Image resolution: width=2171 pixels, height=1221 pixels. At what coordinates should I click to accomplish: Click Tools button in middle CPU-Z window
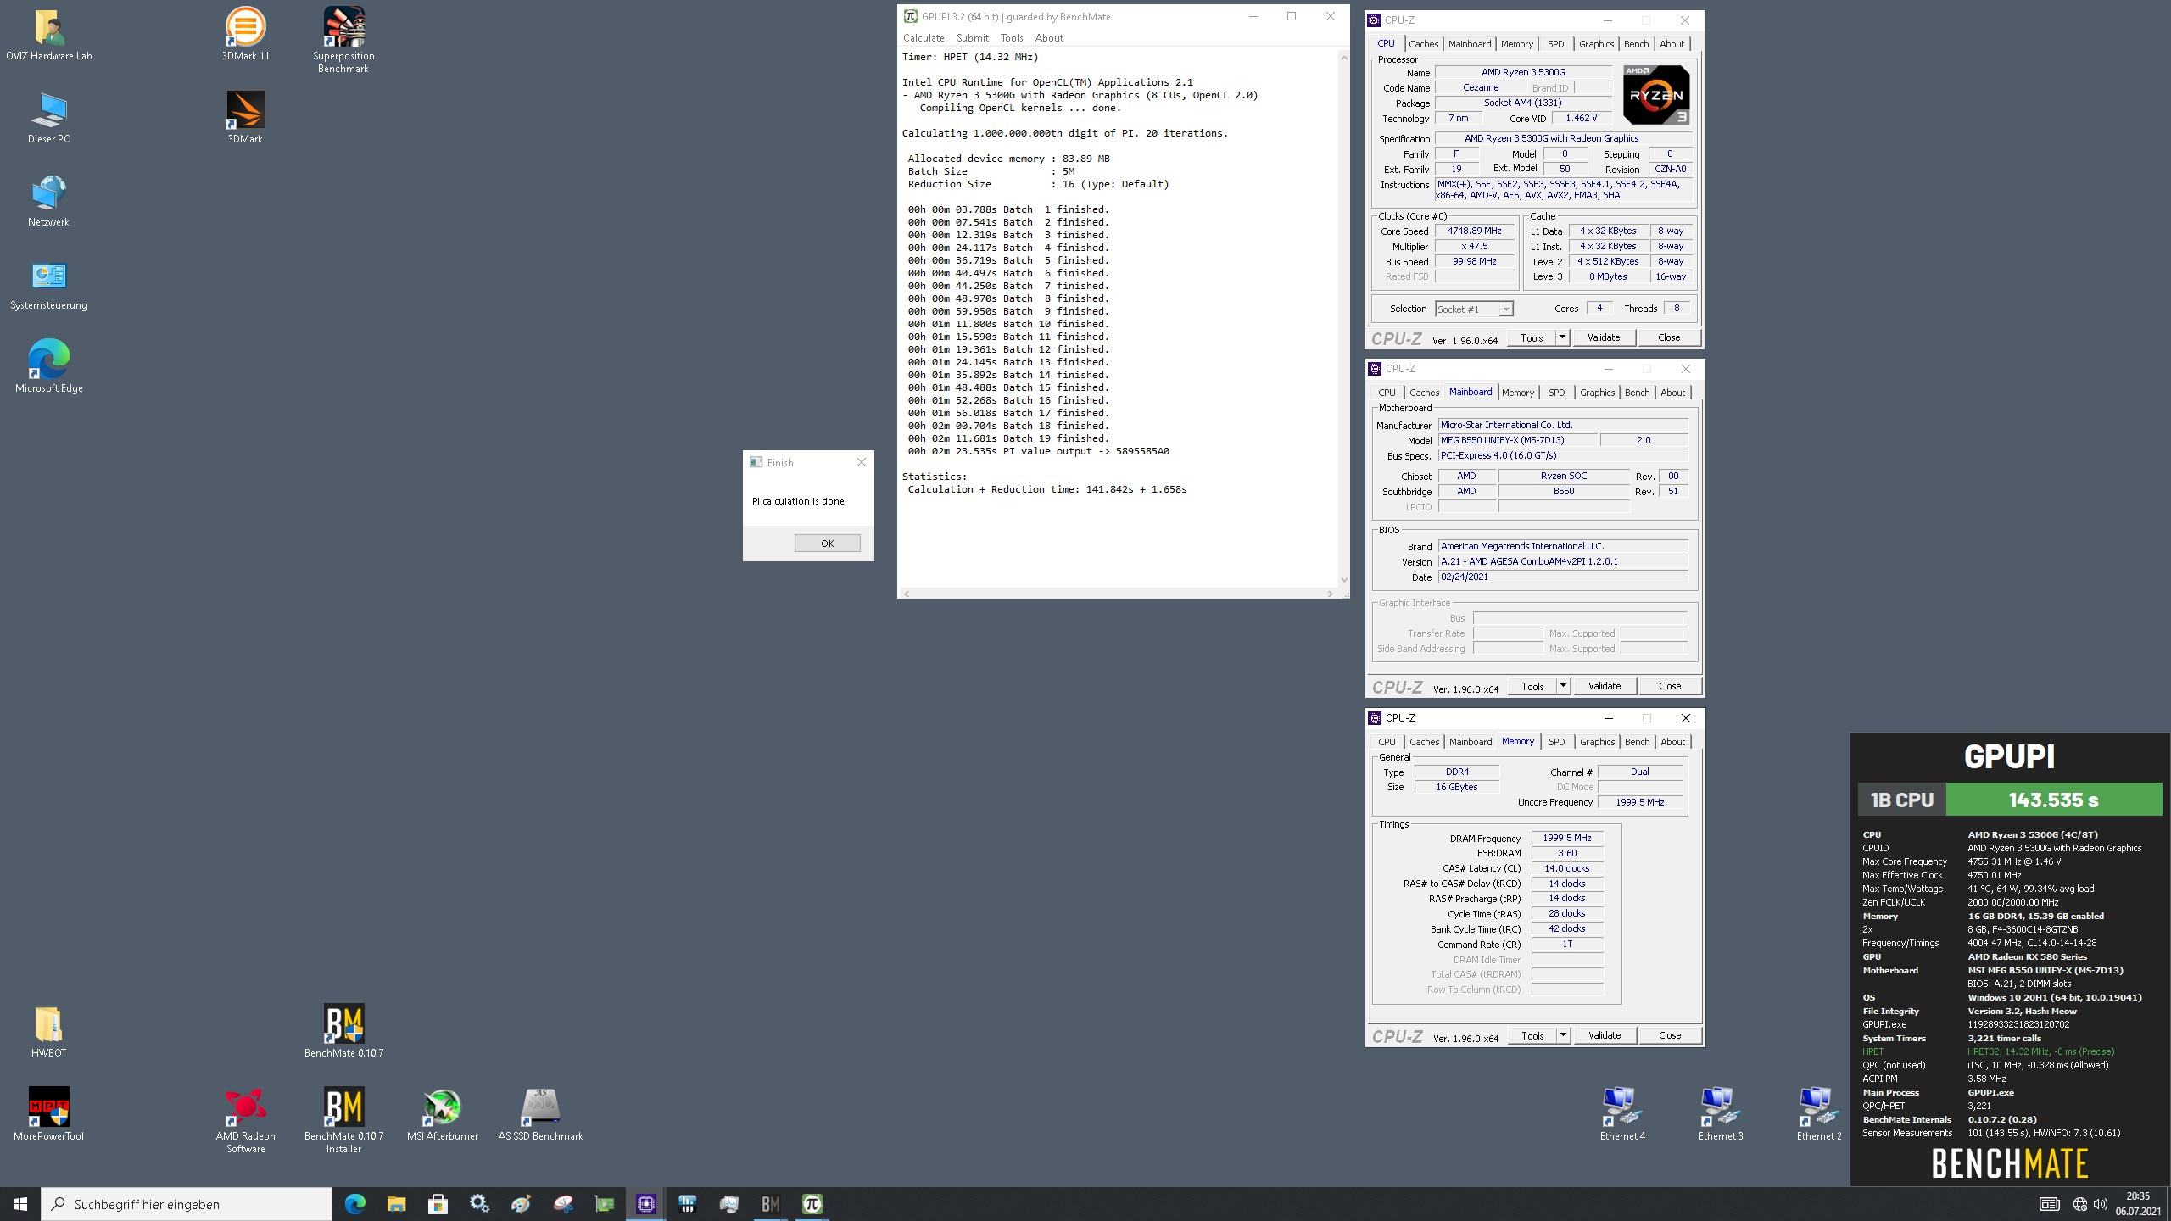(1532, 686)
